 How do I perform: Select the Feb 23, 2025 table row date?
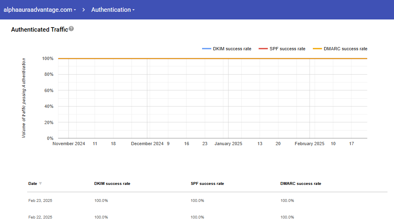tap(40, 201)
